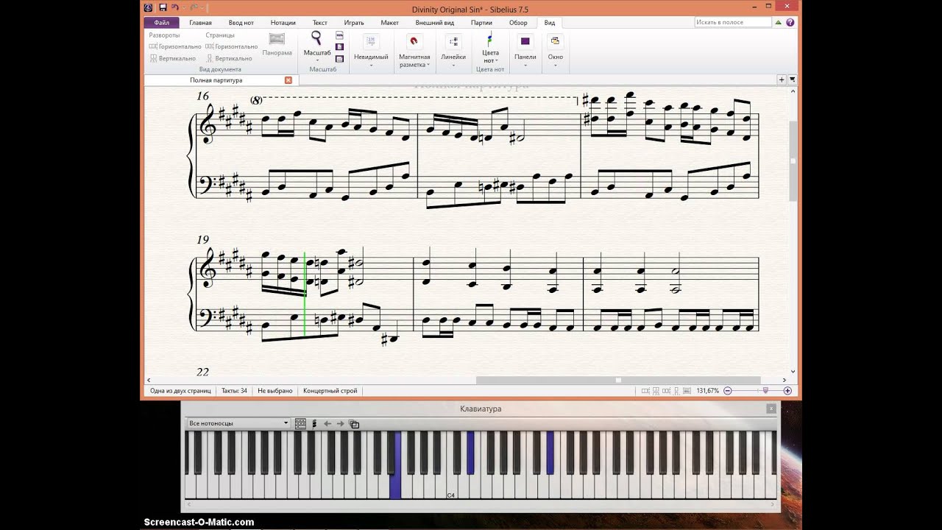Click zoom in plus button in status bar
Screen dimensions: 942x530
coord(787,391)
